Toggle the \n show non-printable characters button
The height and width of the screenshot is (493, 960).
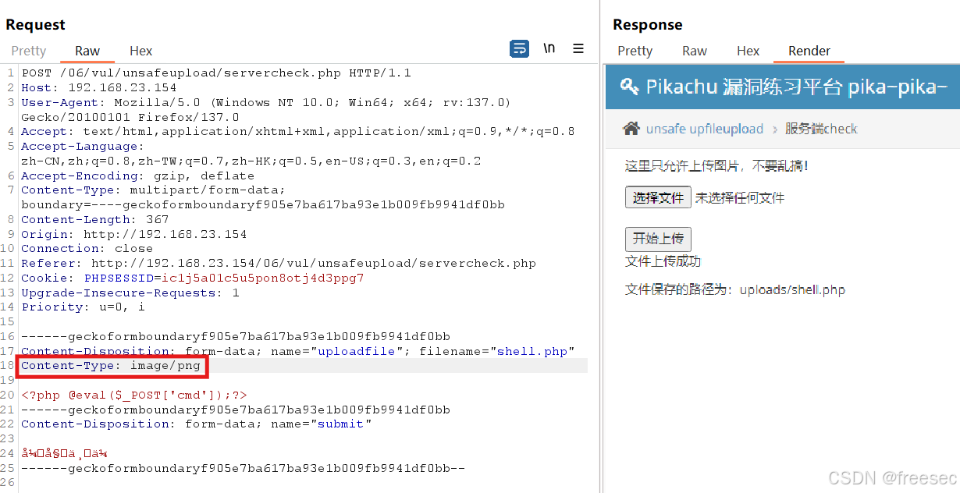549,48
